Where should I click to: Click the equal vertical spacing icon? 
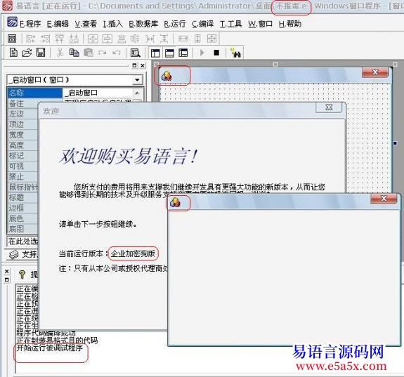tap(164, 39)
